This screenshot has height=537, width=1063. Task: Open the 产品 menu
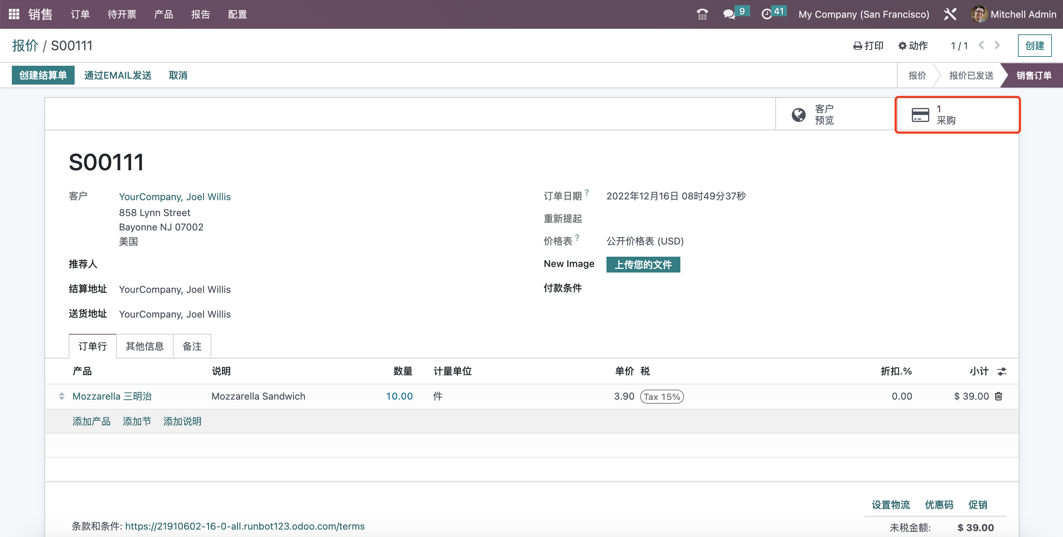pyautogui.click(x=163, y=14)
